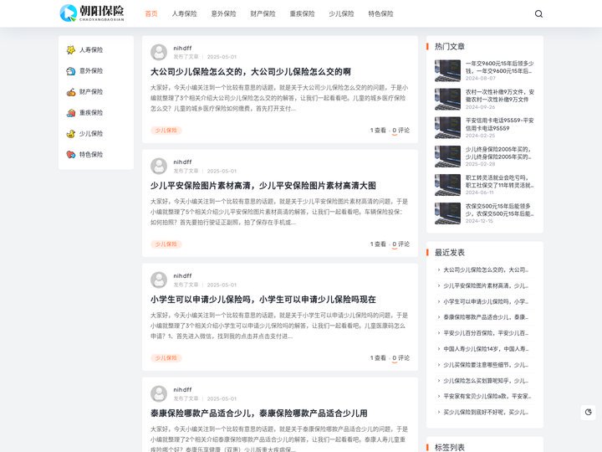The image size is (602, 452).
Task: Open recent post 少儿平安保险图片素材高清
Action: tap(486, 285)
